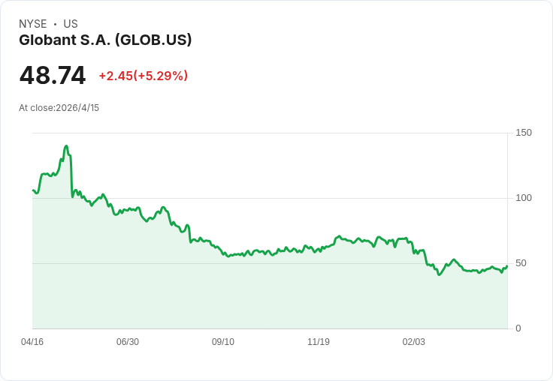Click the NYSE exchange label
Screen dimensions: 553x381
[32, 24]
